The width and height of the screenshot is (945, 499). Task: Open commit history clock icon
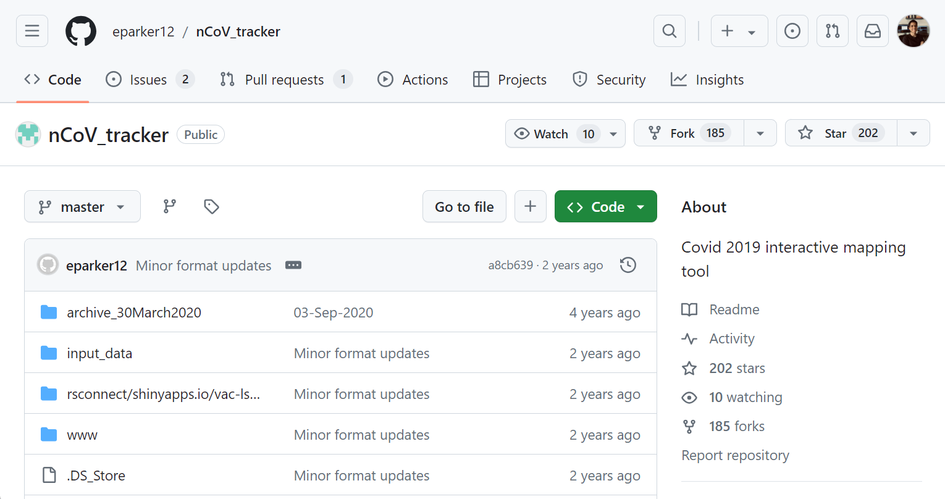(x=628, y=265)
